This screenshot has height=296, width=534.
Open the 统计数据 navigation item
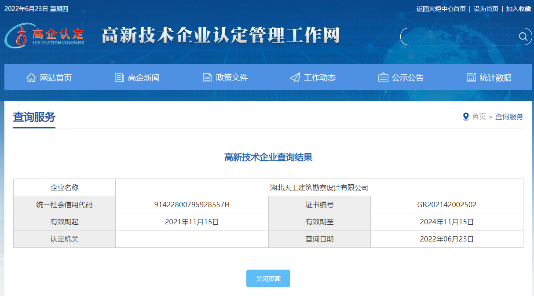pos(495,78)
